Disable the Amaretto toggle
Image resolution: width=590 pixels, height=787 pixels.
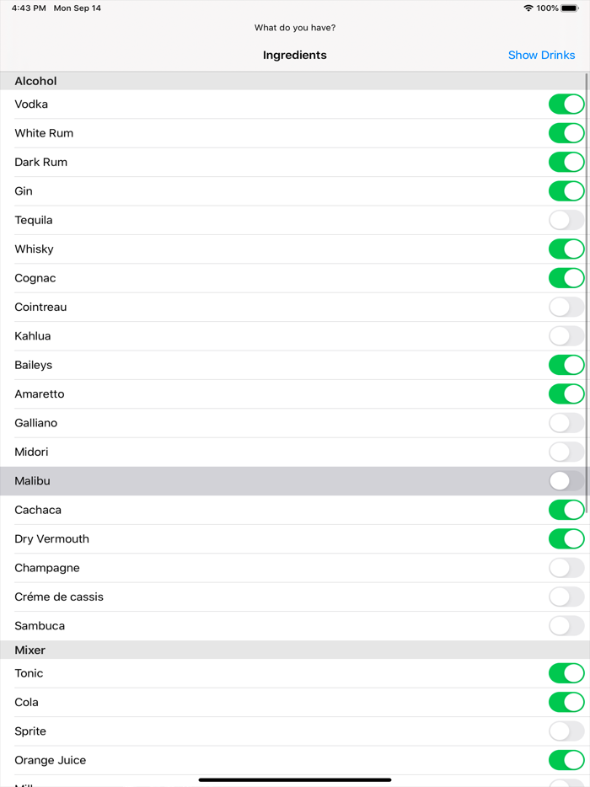[566, 393]
